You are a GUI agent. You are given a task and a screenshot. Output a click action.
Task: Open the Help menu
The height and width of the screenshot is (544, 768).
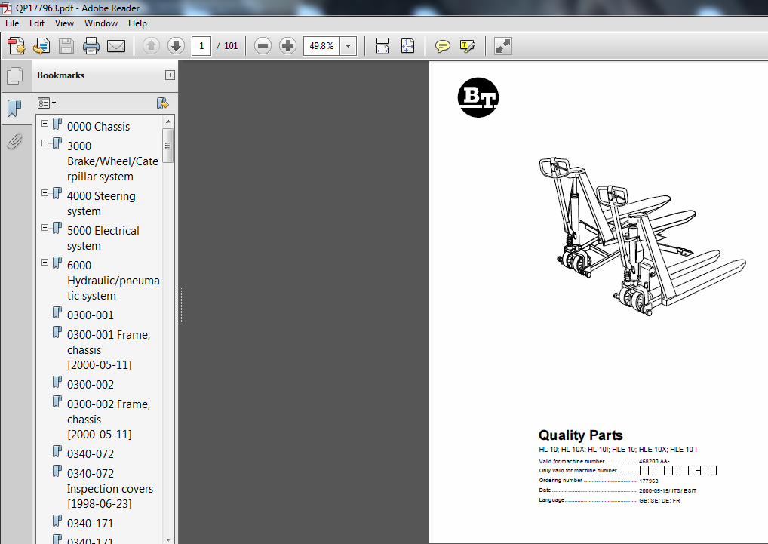137,23
